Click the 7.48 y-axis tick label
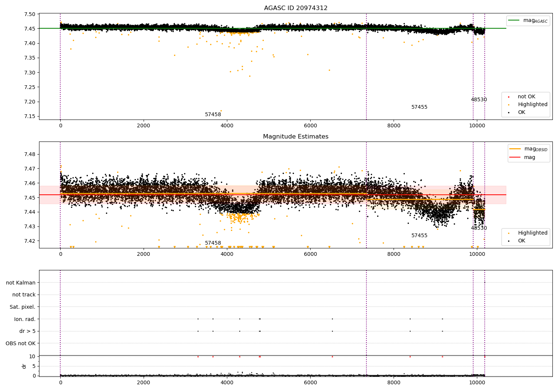 click(30, 155)
